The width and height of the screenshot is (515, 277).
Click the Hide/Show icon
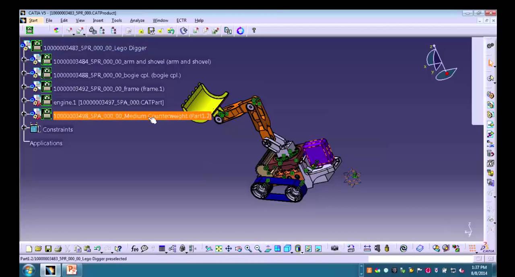(309, 249)
